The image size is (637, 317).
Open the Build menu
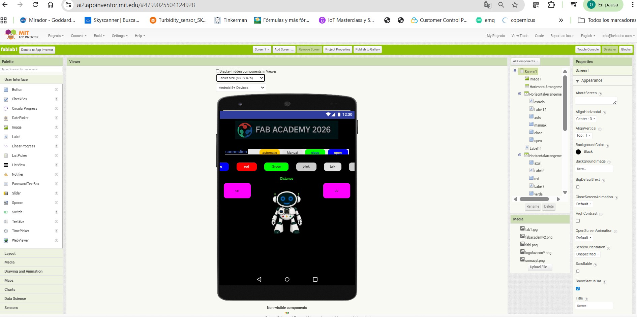click(99, 36)
